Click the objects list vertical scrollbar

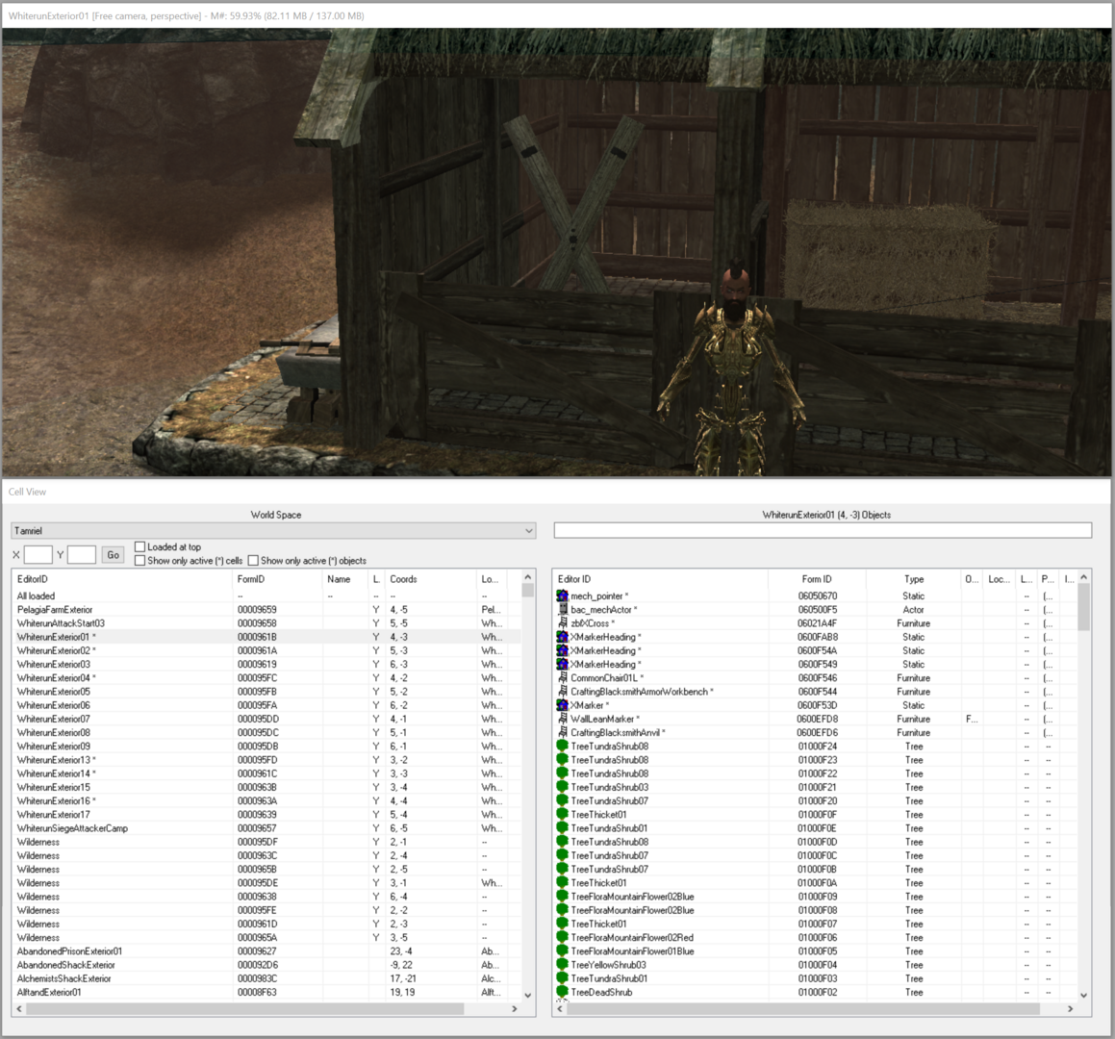[x=1083, y=786]
